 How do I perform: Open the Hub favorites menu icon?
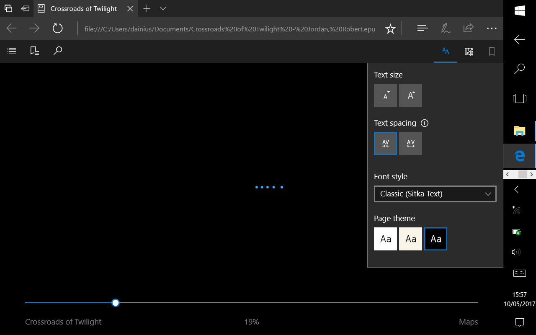tap(423, 28)
